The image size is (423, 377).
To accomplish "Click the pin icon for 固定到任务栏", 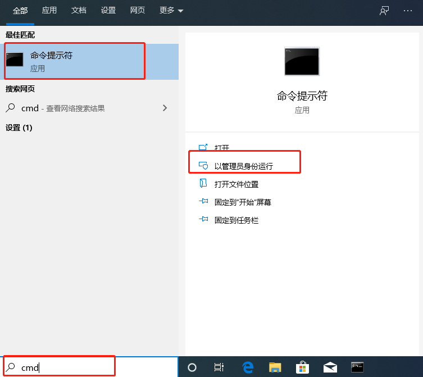I will [203, 219].
